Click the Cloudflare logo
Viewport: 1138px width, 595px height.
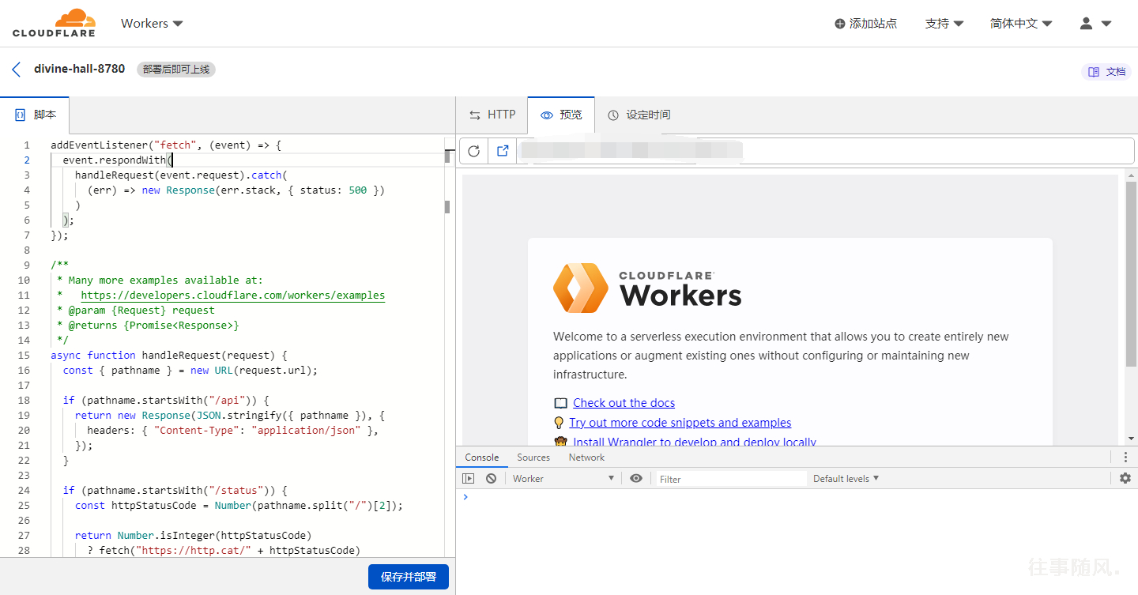coord(54,23)
